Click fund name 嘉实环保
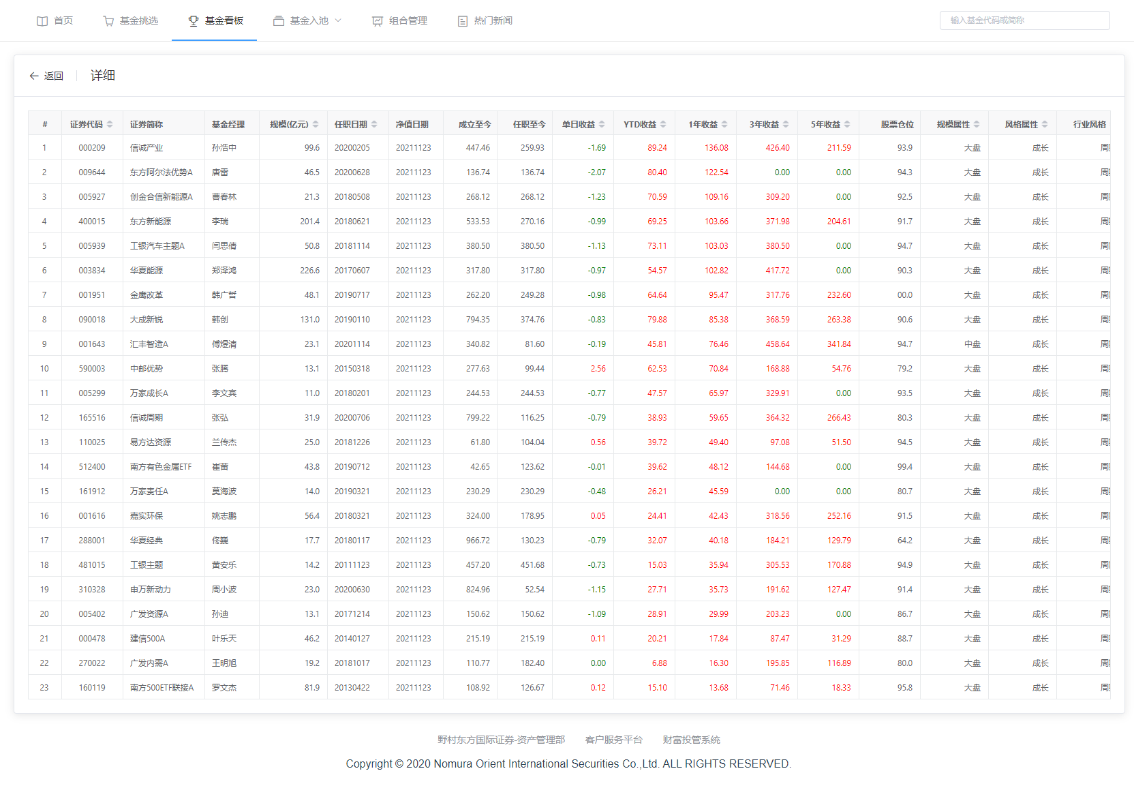The image size is (1134, 786). pos(147,516)
